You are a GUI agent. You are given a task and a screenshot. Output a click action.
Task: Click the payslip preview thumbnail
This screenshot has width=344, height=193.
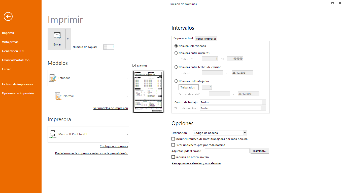(148, 92)
